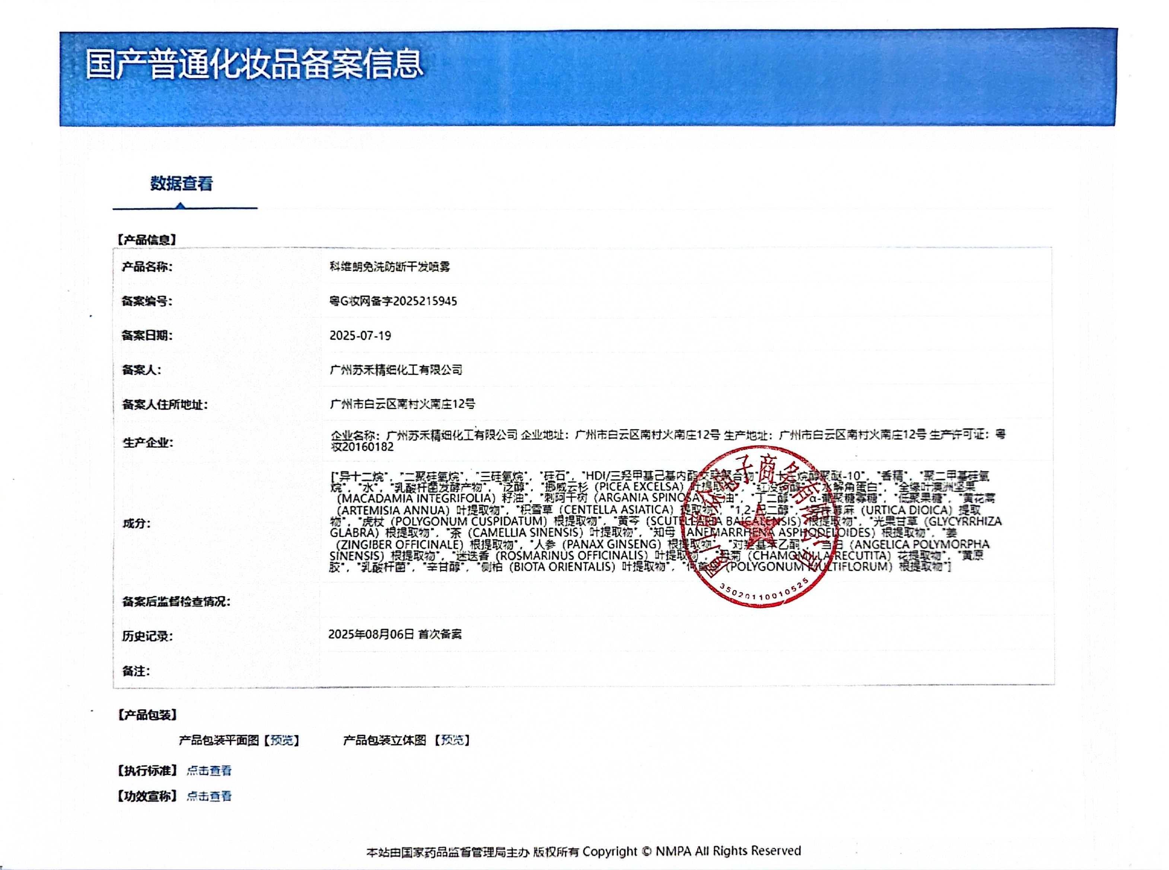The width and height of the screenshot is (1169, 870).
Task: Click 点击查看 next to 功效宣称
Action: (209, 796)
